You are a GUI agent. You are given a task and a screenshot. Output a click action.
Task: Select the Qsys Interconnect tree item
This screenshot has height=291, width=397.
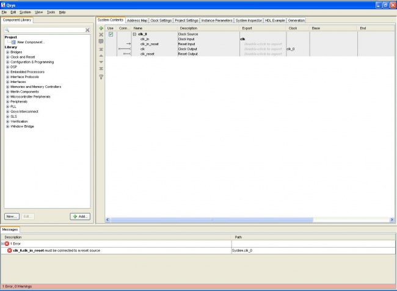tap(24, 112)
